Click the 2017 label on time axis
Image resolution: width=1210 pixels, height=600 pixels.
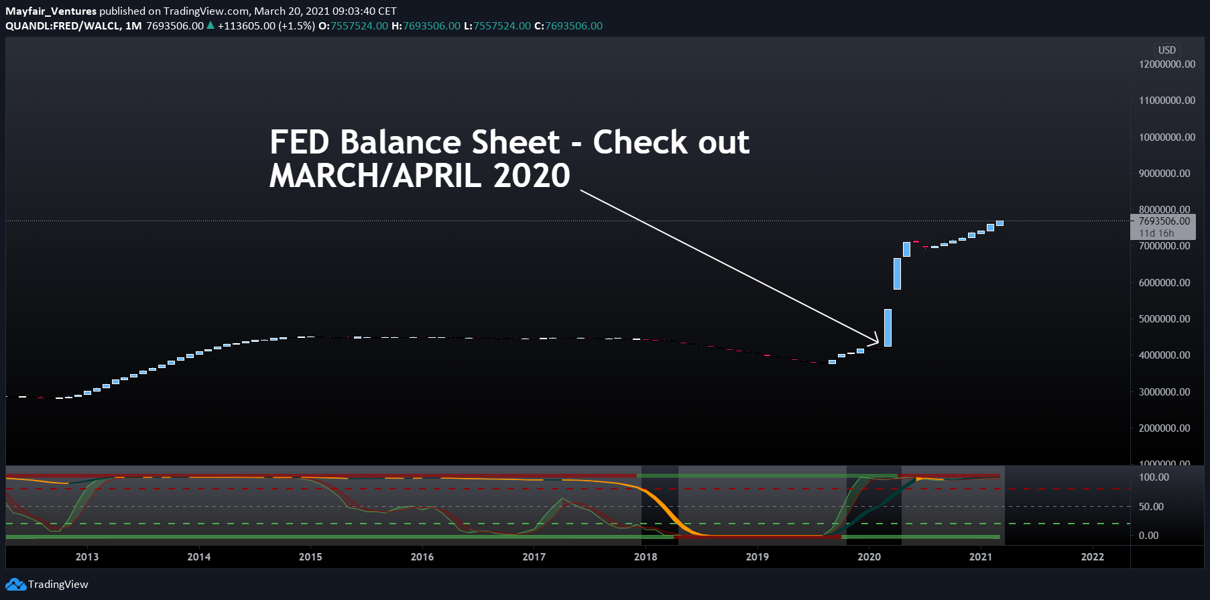click(x=534, y=557)
